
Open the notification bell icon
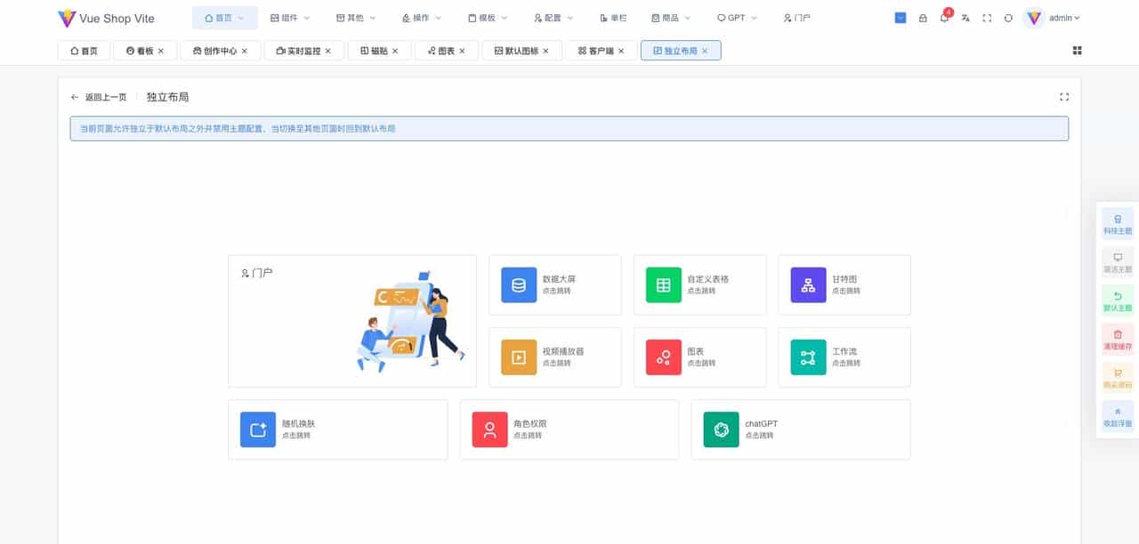(x=943, y=17)
